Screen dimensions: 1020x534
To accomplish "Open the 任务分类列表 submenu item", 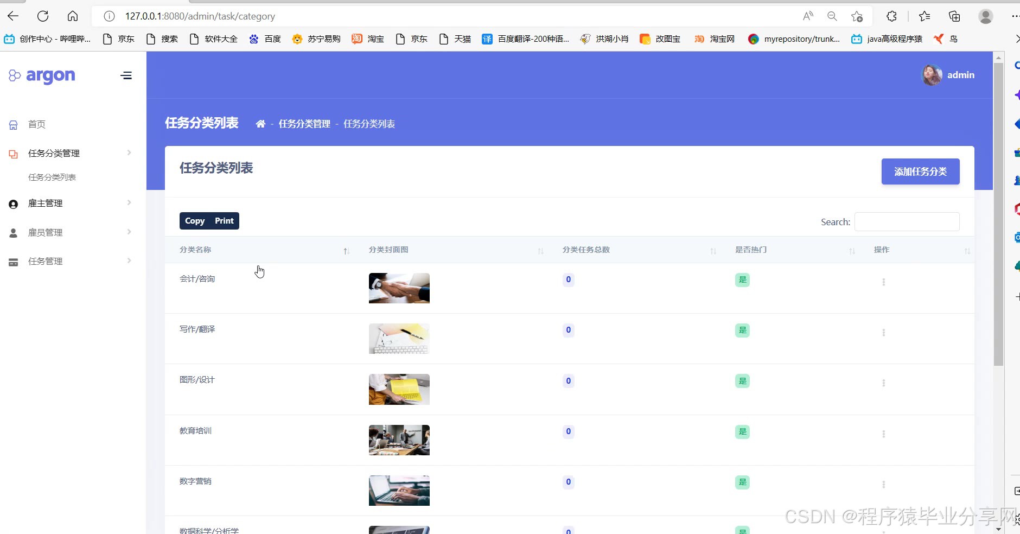I will pos(52,177).
